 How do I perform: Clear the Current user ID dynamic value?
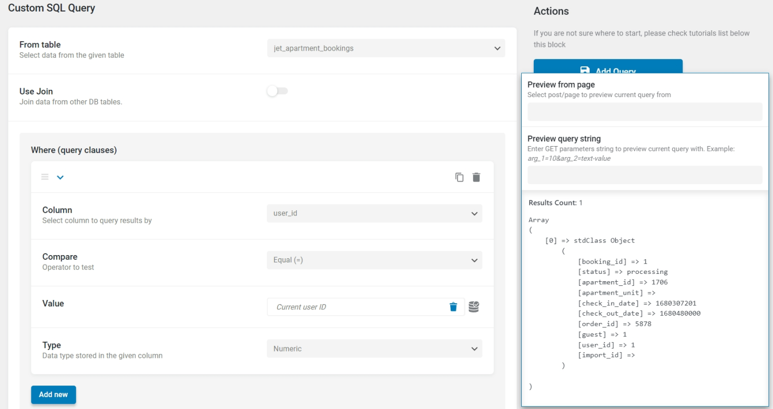coord(453,307)
